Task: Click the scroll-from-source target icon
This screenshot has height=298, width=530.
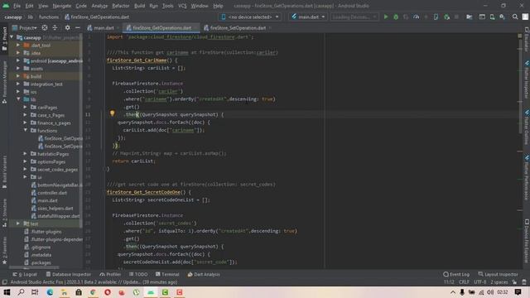Action: coord(45,27)
